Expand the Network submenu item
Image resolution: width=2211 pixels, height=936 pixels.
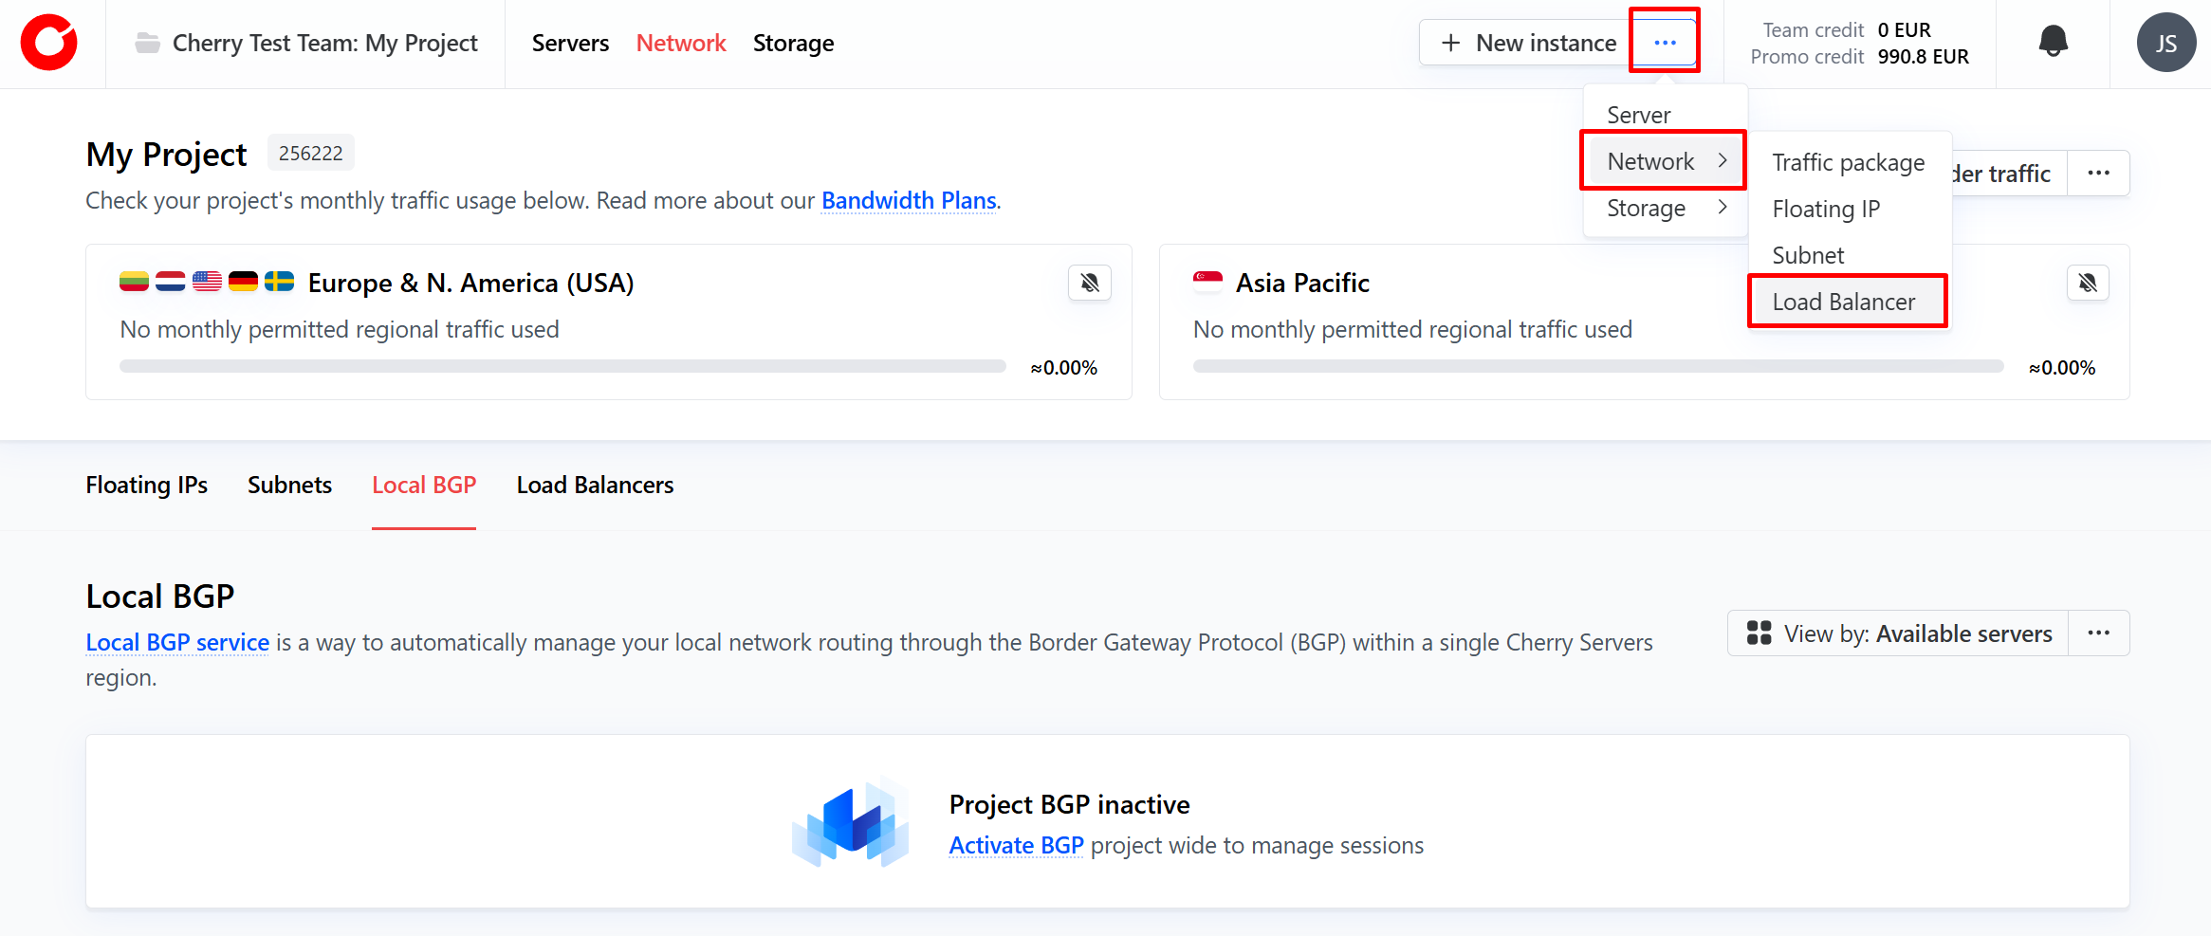point(1664,161)
